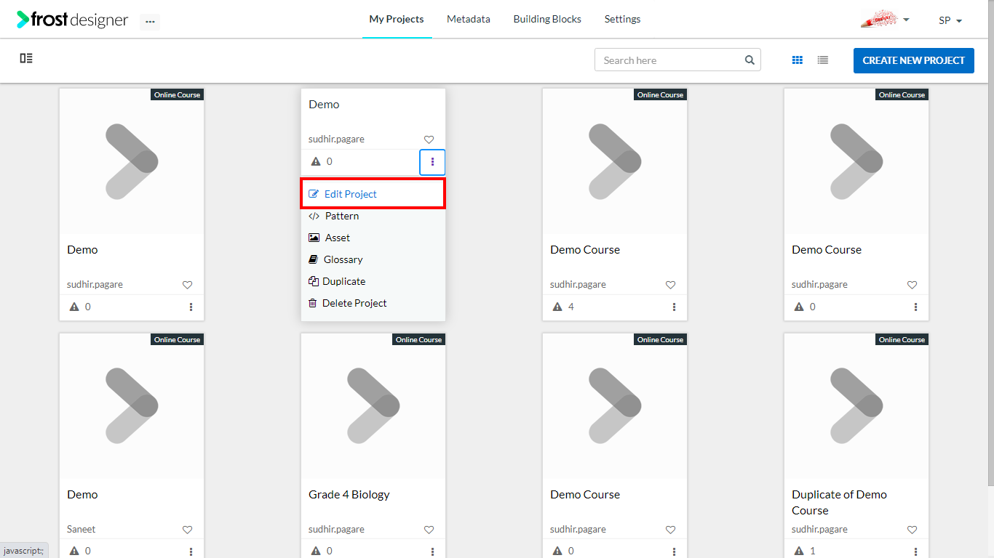Open the thumbnail of Saneet's Demo project
Screen dimensions: 994x558
pyautogui.click(x=132, y=406)
